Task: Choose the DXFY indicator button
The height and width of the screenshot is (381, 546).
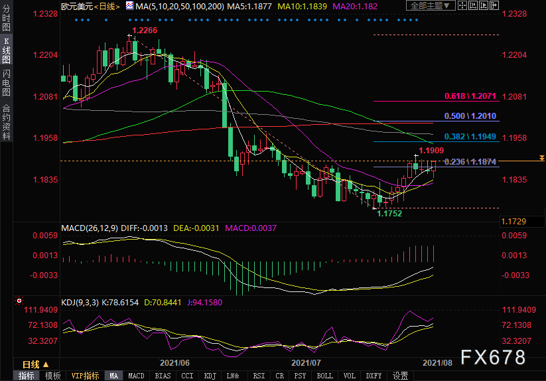Action: click(374, 376)
